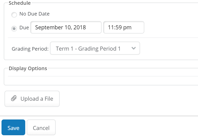Click the "Term 1 - Grading Period 1" text

click(x=88, y=49)
